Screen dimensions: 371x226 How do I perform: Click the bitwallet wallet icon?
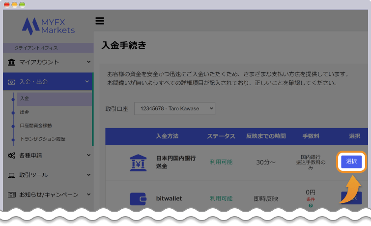click(x=138, y=199)
